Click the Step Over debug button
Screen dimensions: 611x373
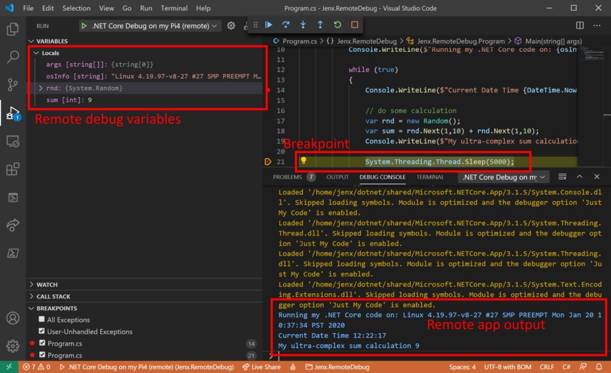pos(286,25)
